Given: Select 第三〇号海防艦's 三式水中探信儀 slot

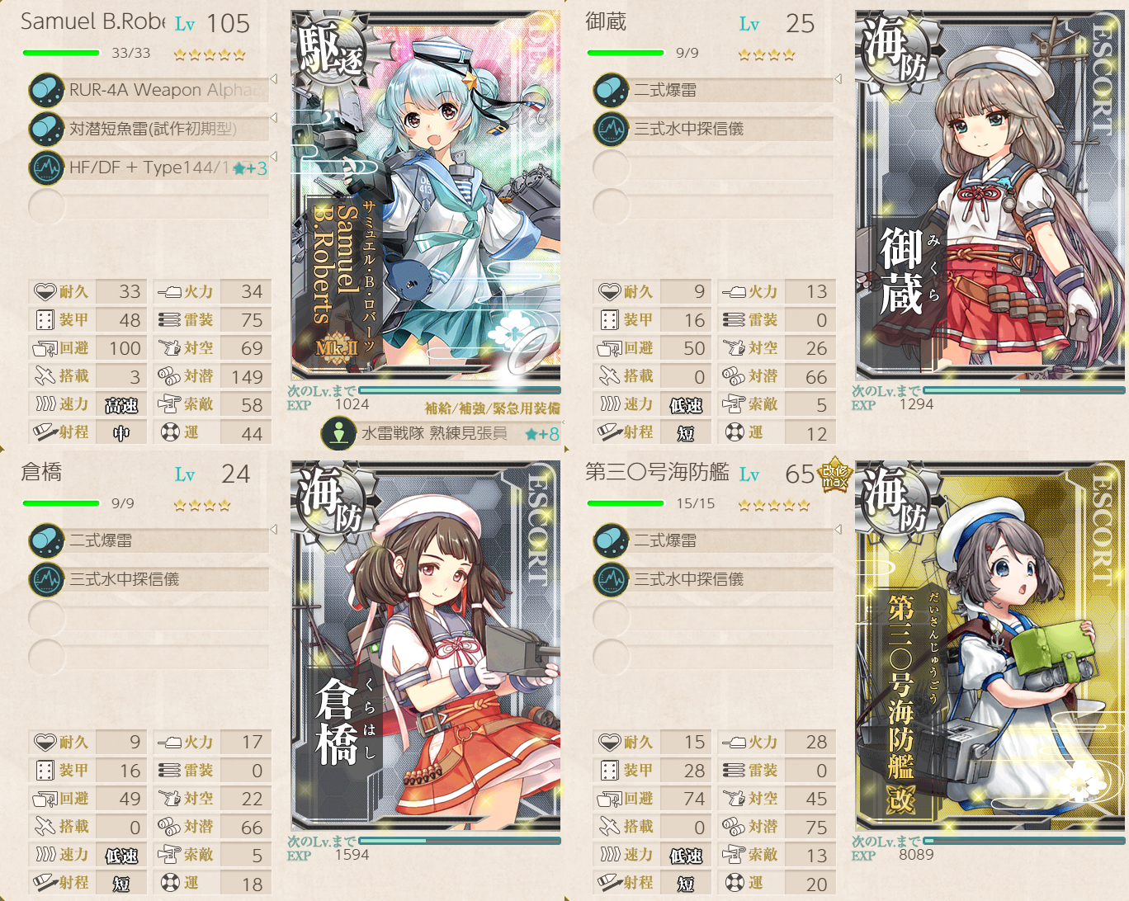Looking at the screenshot, I should pos(714,579).
